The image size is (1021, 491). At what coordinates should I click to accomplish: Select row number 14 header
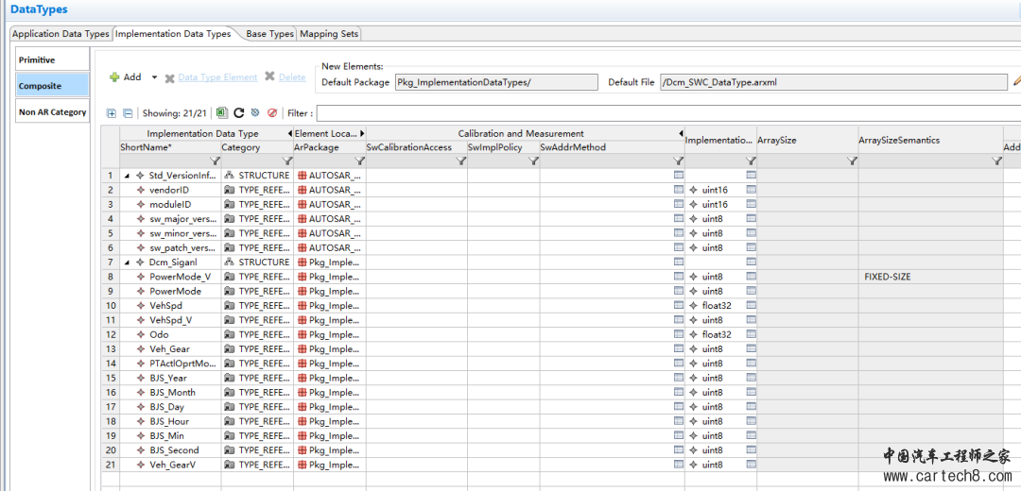(x=110, y=363)
